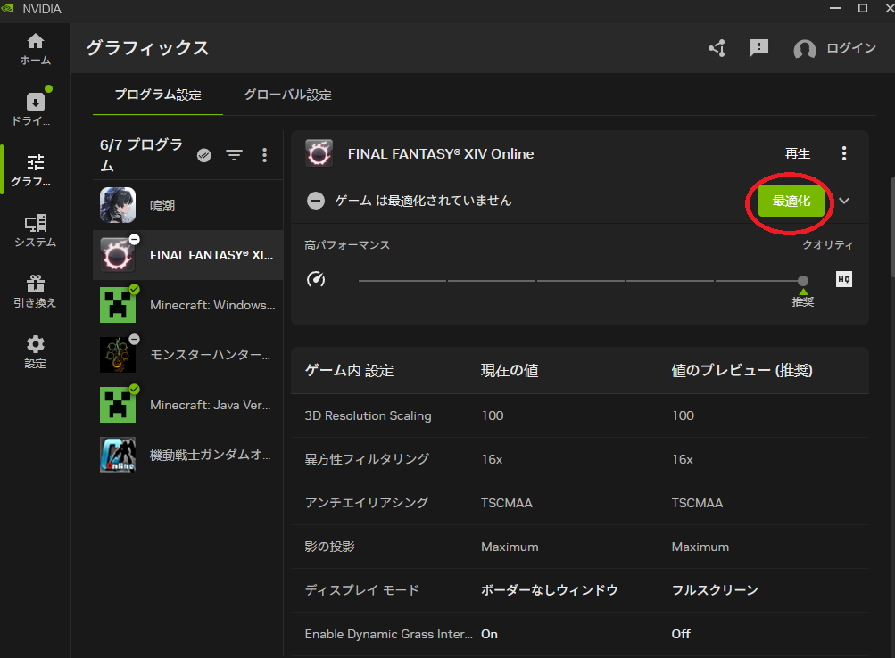
Task: Click the HQ quality icon
Action: tap(843, 280)
